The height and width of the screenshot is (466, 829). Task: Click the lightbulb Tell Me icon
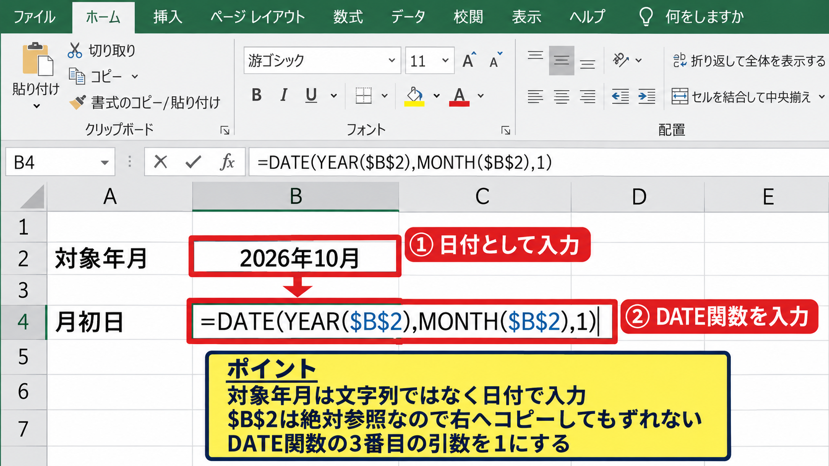pos(646,17)
